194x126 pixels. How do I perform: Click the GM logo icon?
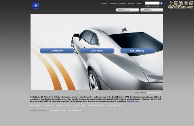(35, 5)
